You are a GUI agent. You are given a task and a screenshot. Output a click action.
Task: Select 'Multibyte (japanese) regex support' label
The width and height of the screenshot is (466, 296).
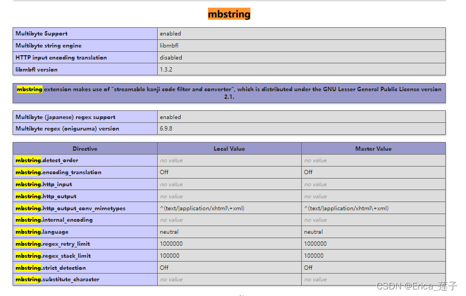click(x=65, y=117)
